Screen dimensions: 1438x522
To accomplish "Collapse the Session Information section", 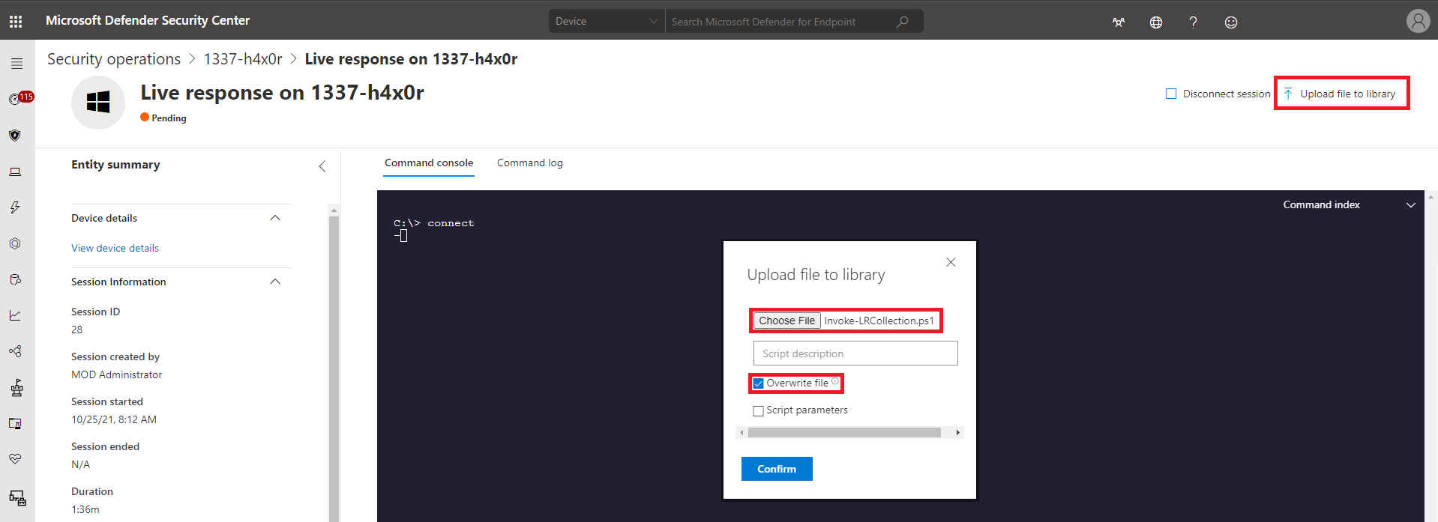I will pos(275,282).
